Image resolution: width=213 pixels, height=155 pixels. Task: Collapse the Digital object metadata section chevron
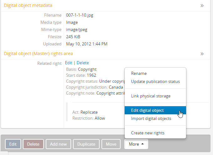pos(202,6)
